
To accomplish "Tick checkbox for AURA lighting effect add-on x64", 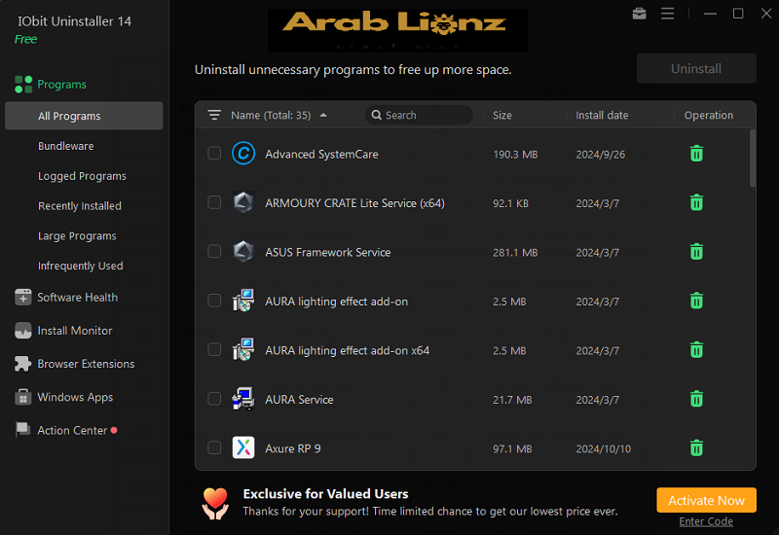I will pyautogui.click(x=214, y=350).
